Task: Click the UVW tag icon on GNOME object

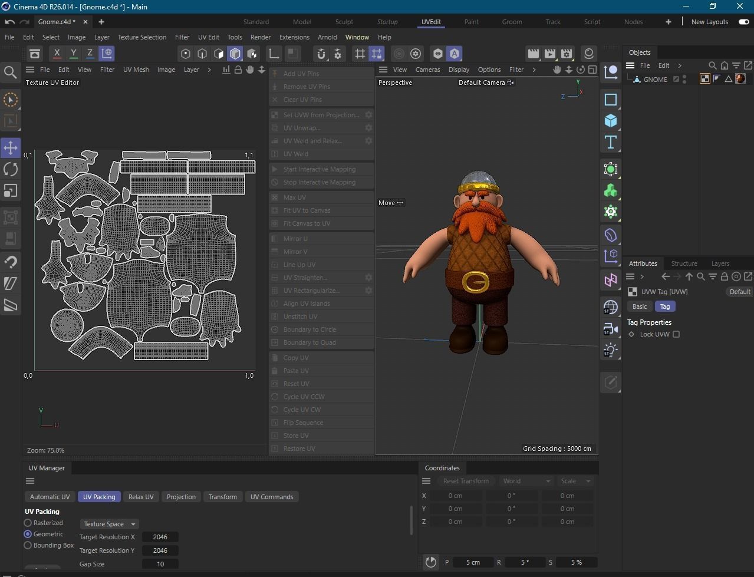Action: click(x=704, y=79)
